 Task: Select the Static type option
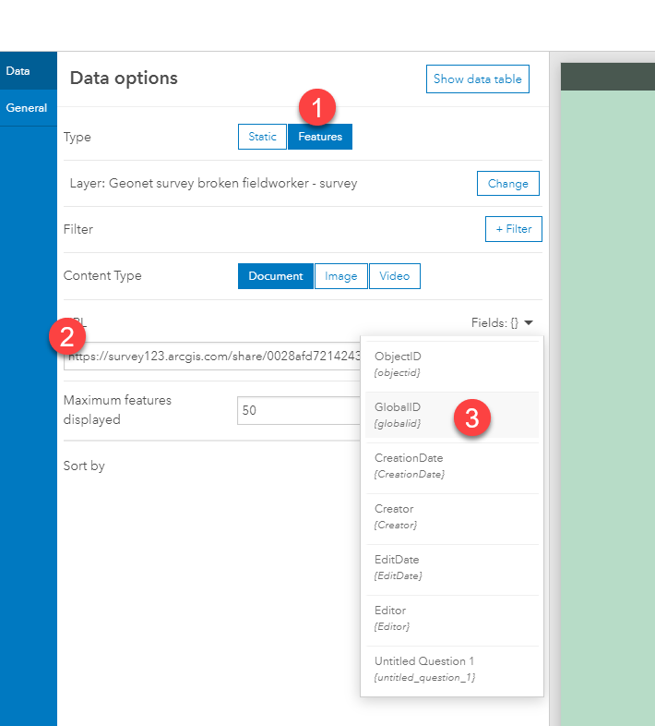262,137
